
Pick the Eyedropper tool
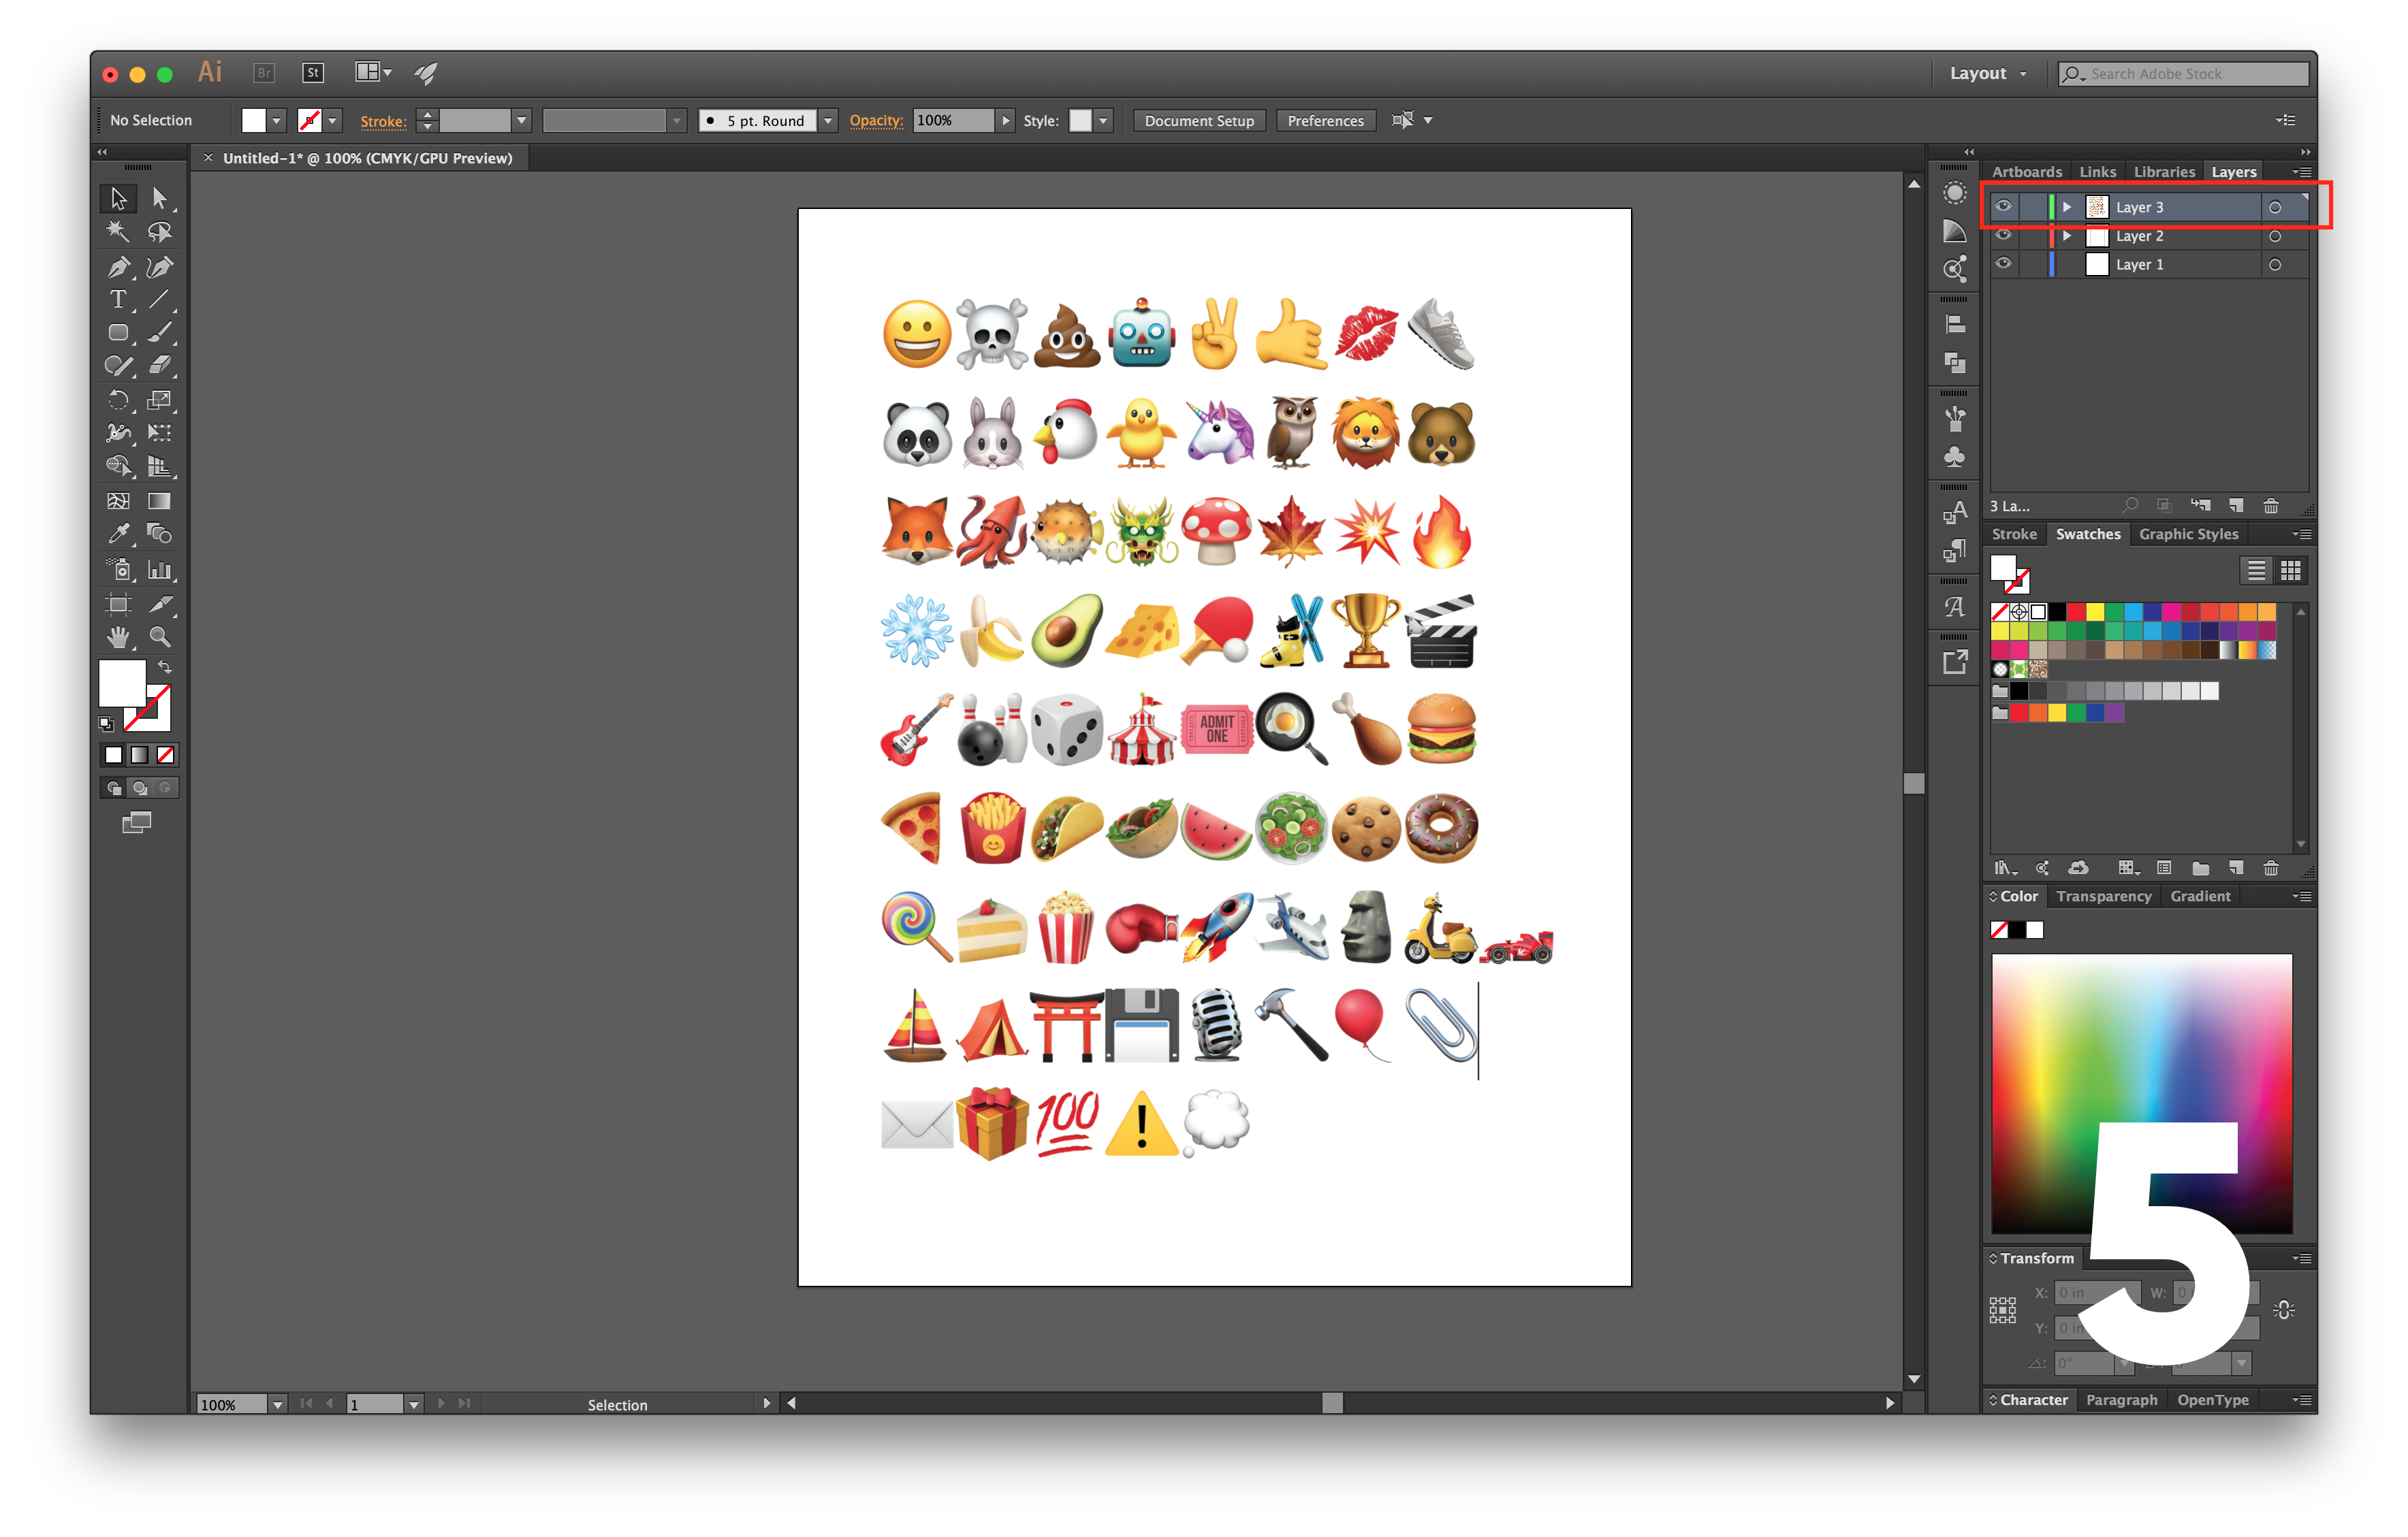tap(118, 534)
